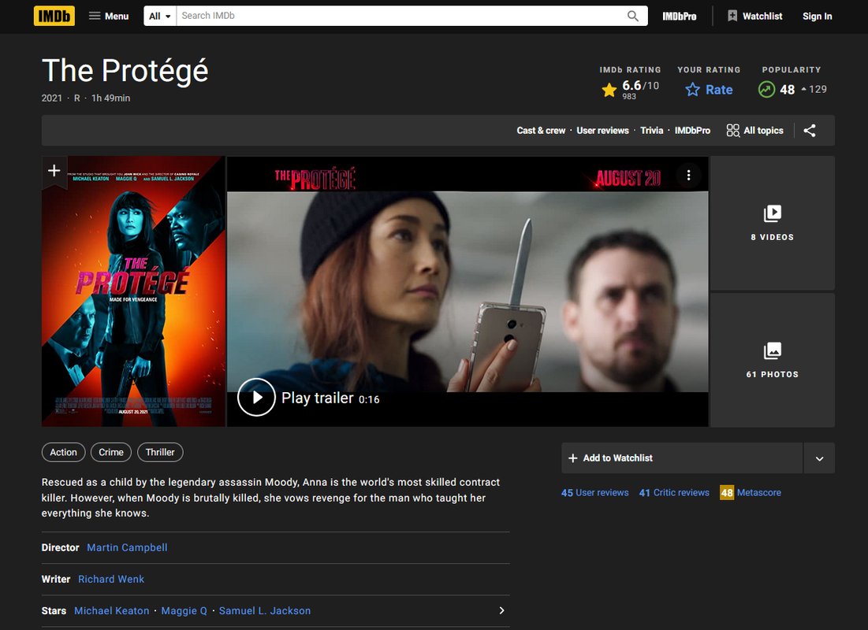868x630 pixels.
Task: Click Sign In
Action: pos(817,17)
